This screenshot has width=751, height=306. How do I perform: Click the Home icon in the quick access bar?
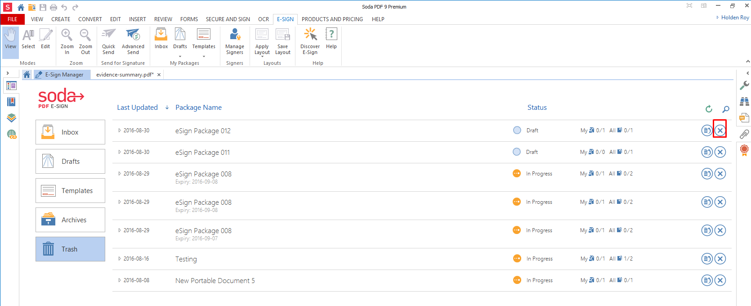coord(21,7)
